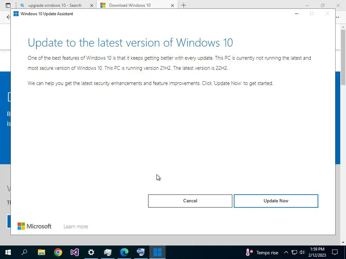This screenshot has height=259, width=346.
Task: Click the Download Windows 10 tab's Microsoft favicon
Action: coord(103,5)
